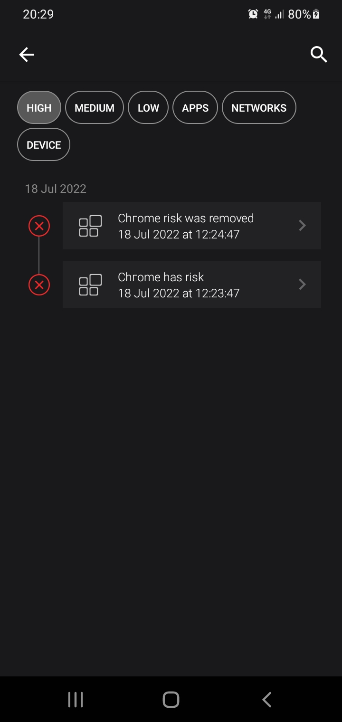The height and width of the screenshot is (722, 342).
Task: Click red X icon for risk removed event
Action: [x=39, y=226]
